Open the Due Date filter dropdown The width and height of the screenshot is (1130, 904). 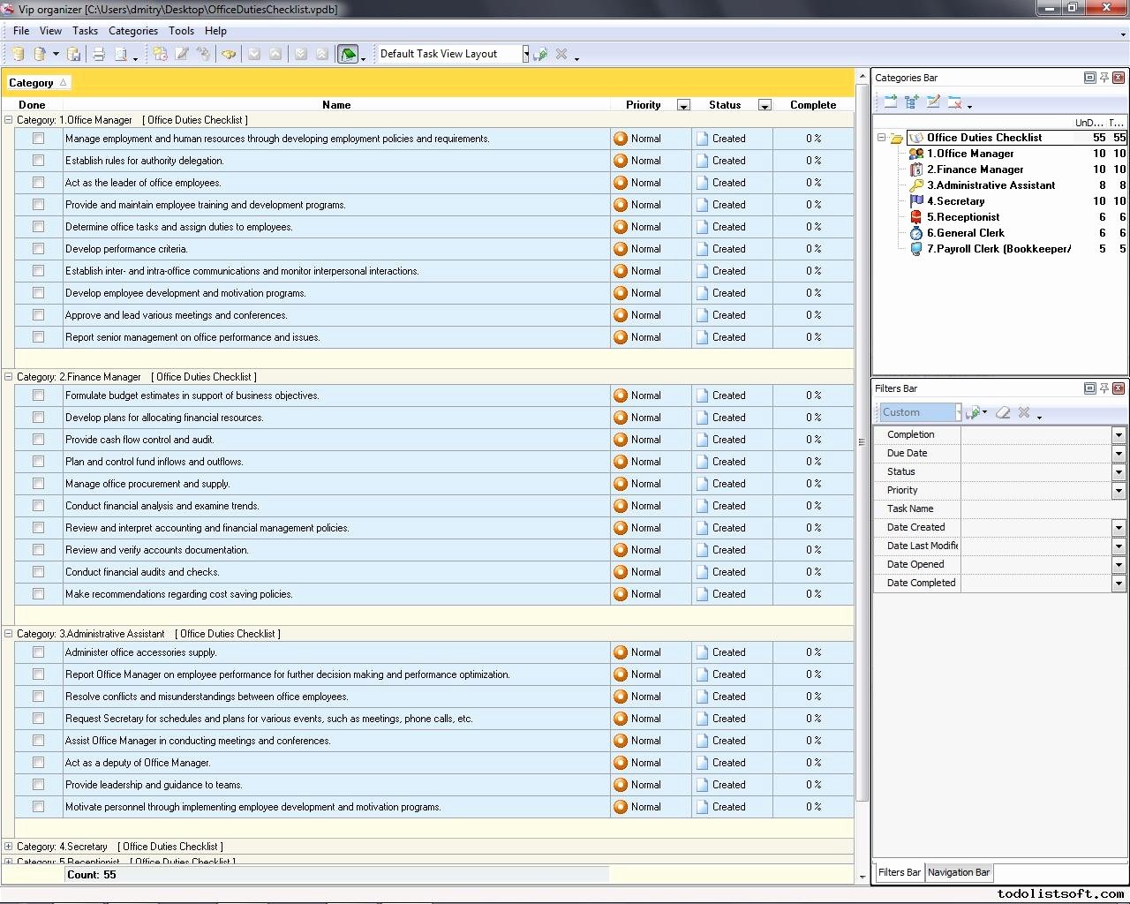[1119, 453]
